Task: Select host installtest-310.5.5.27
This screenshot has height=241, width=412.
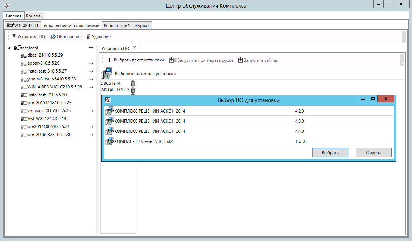Action: (x=44, y=71)
